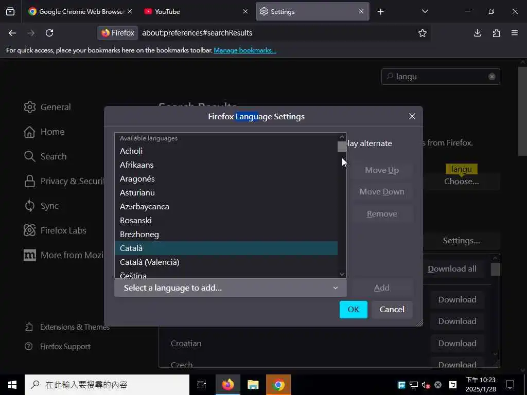
Task: Open the General settings category
Action: [x=47, y=107]
